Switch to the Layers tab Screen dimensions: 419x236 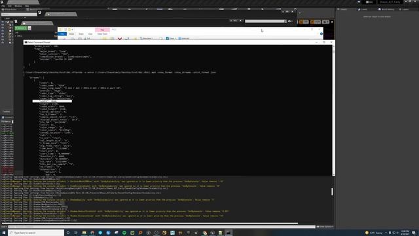404,9
